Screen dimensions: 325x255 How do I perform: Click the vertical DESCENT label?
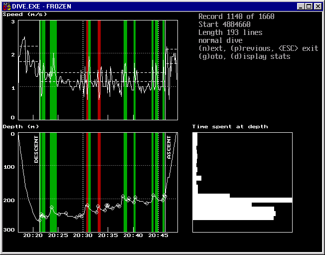click(x=36, y=149)
